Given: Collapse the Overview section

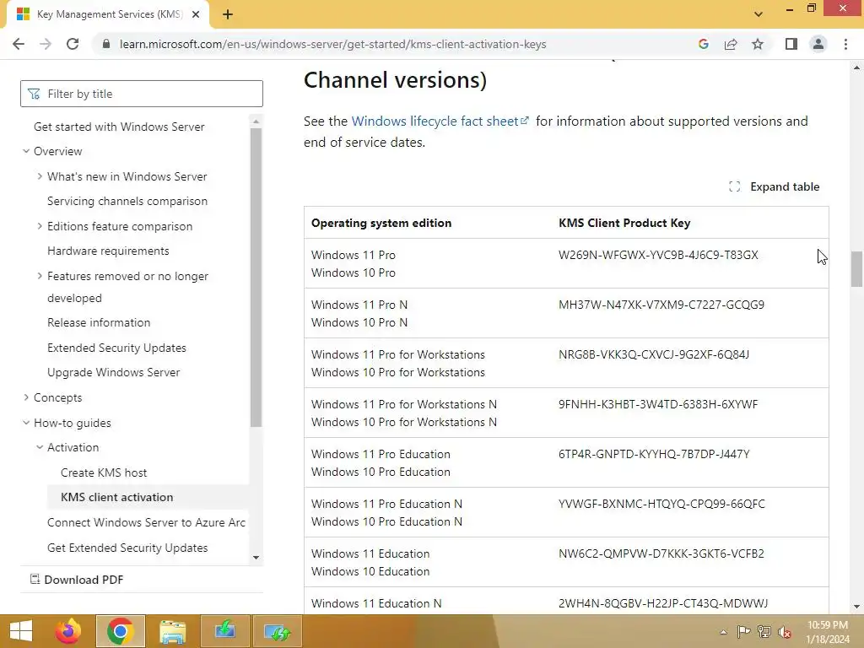Looking at the screenshot, I should 26,151.
